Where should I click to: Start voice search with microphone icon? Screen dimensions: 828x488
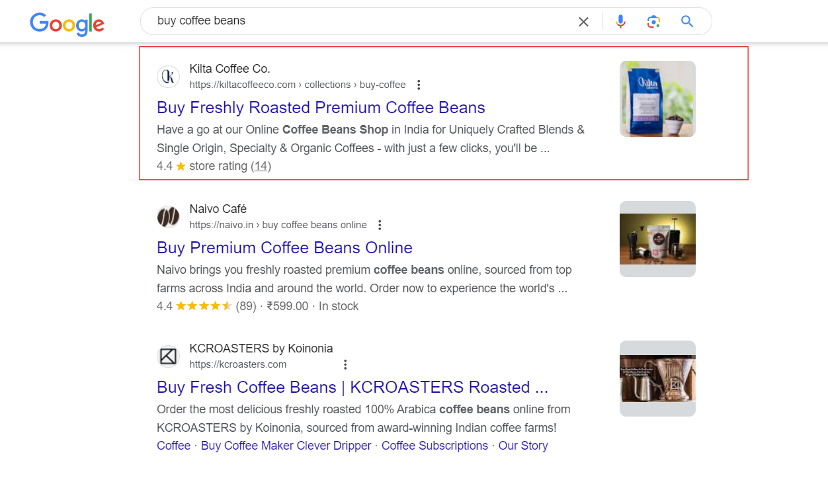pos(620,22)
